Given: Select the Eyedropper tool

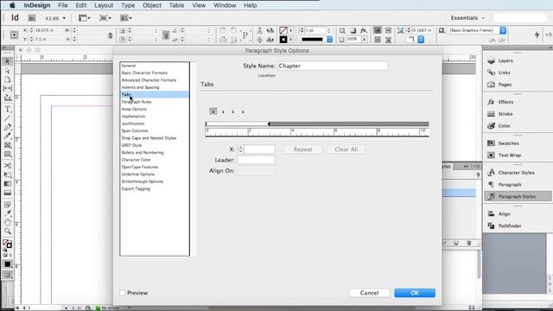Looking at the screenshot, I should [x=8, y=213].
